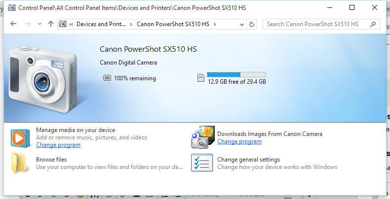Go back with the back arrow

(x=13, y=24)
